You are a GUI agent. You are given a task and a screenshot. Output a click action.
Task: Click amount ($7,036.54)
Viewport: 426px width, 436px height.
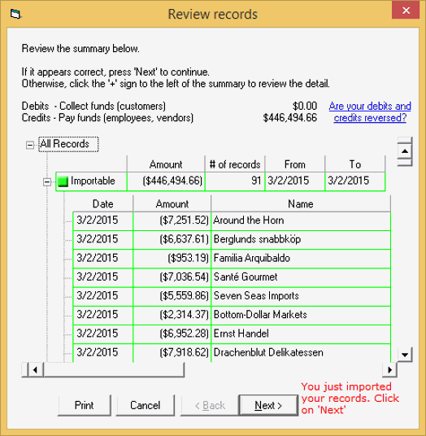pyautogui.click(x=172, y=277)
